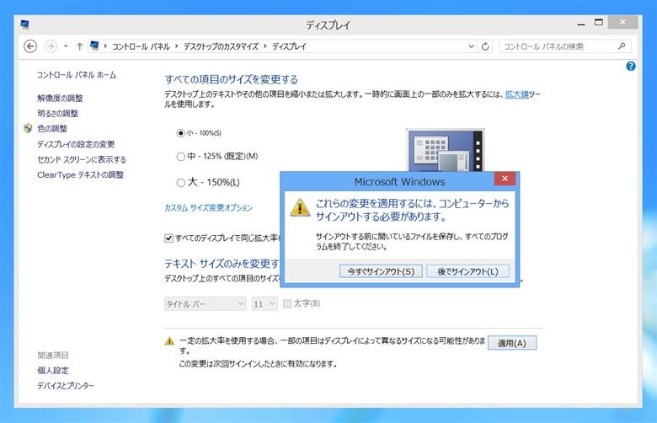Open the タイトル バー item dropdown
657x423 pixels.
(x=205, y=303)
